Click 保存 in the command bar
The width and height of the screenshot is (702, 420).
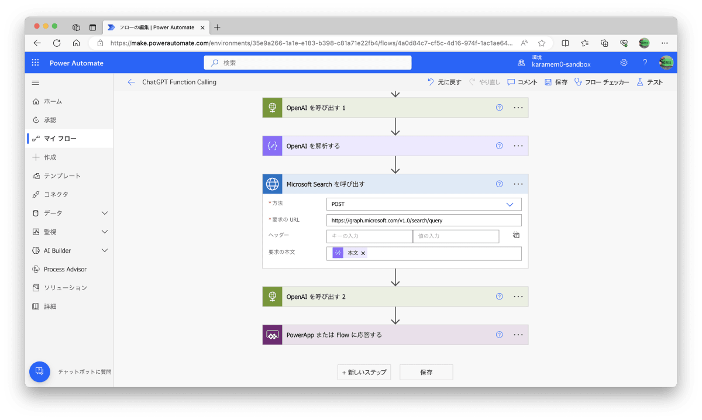coord(556,82)
